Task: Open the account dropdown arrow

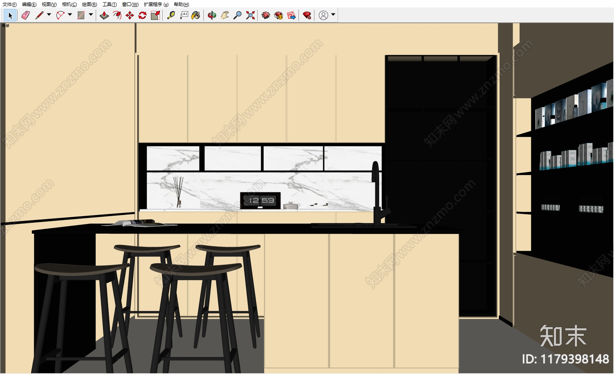Action: pyautogui.click(x=333, y=15)
